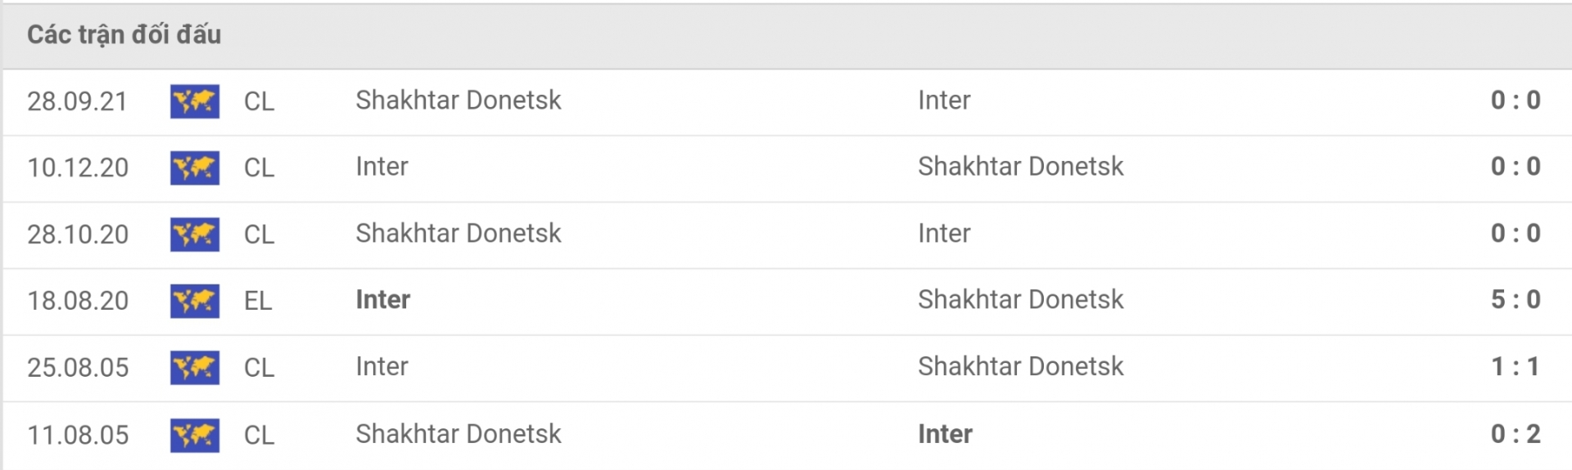Screen dimensions: 1572x470
Task: Select the 28.10.20 match date
Action: [78, 235]
